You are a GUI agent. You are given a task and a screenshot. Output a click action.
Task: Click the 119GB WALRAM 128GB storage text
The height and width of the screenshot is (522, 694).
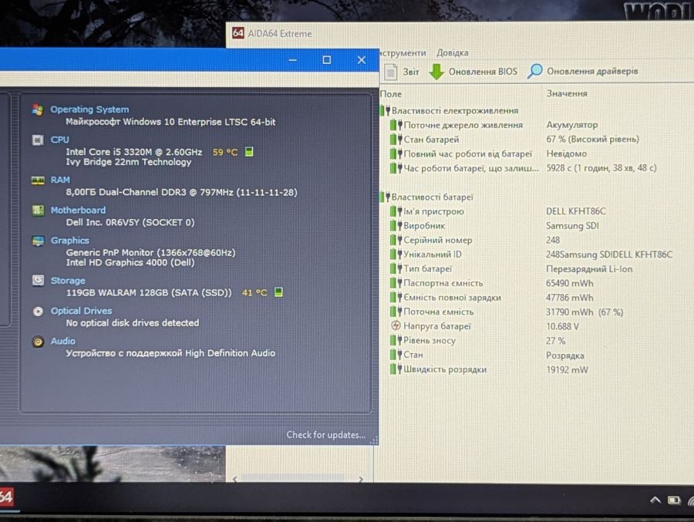[x=149, y=292]
